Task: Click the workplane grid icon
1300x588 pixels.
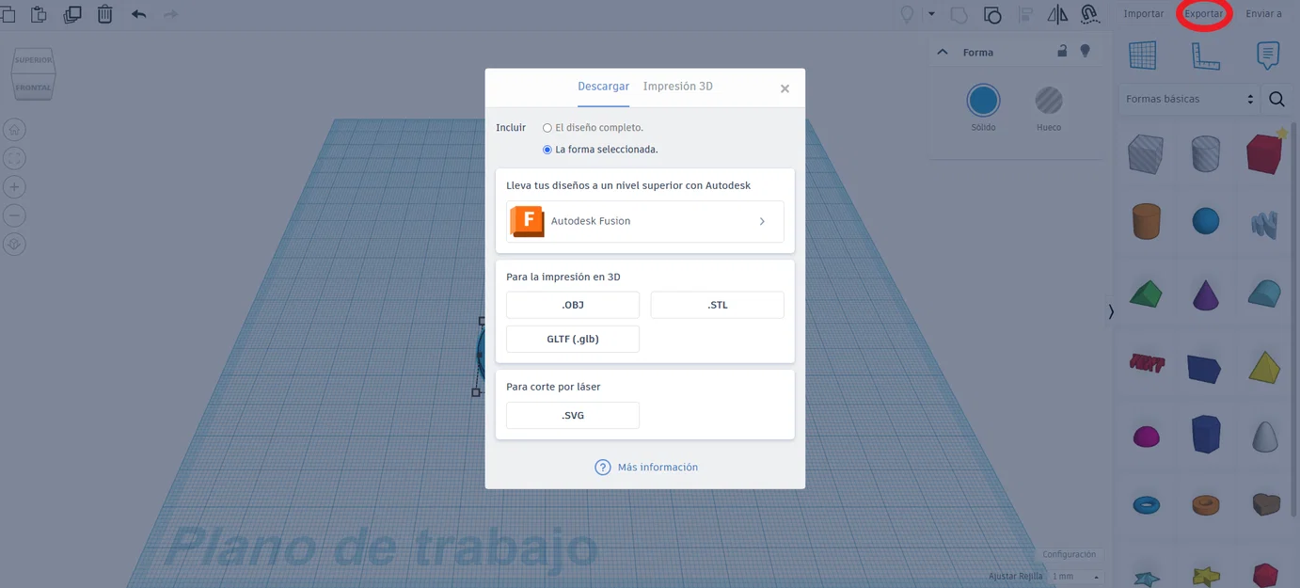Action: [x=1142, y=56]
